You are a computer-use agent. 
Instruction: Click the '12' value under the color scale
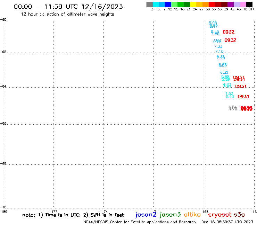point(170,9)
